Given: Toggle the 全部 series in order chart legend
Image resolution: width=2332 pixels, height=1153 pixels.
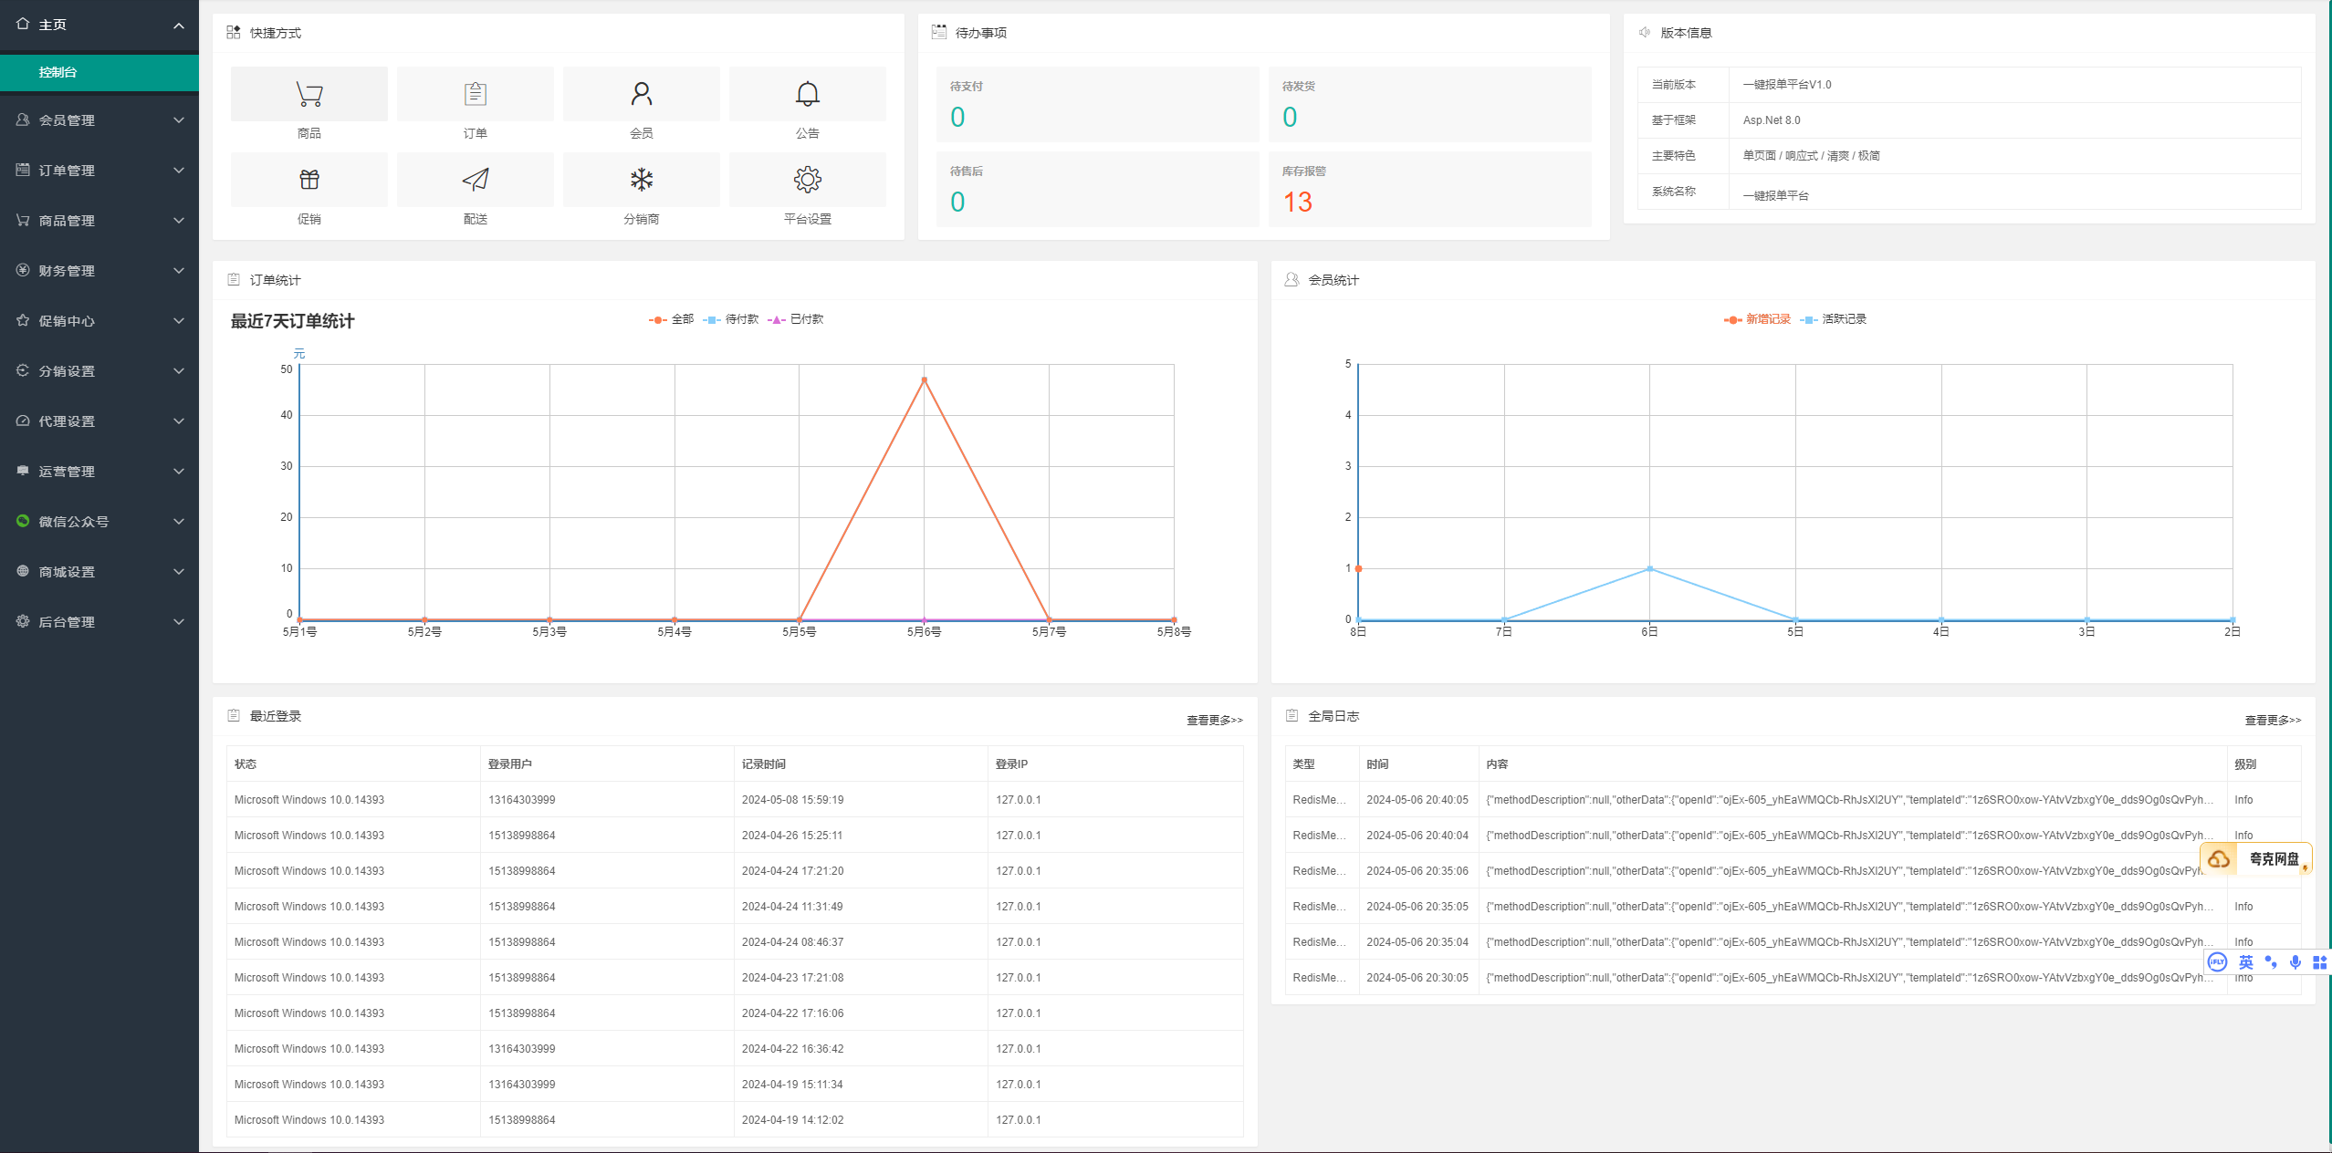Looking at the screenshot, I should (671, 319).
